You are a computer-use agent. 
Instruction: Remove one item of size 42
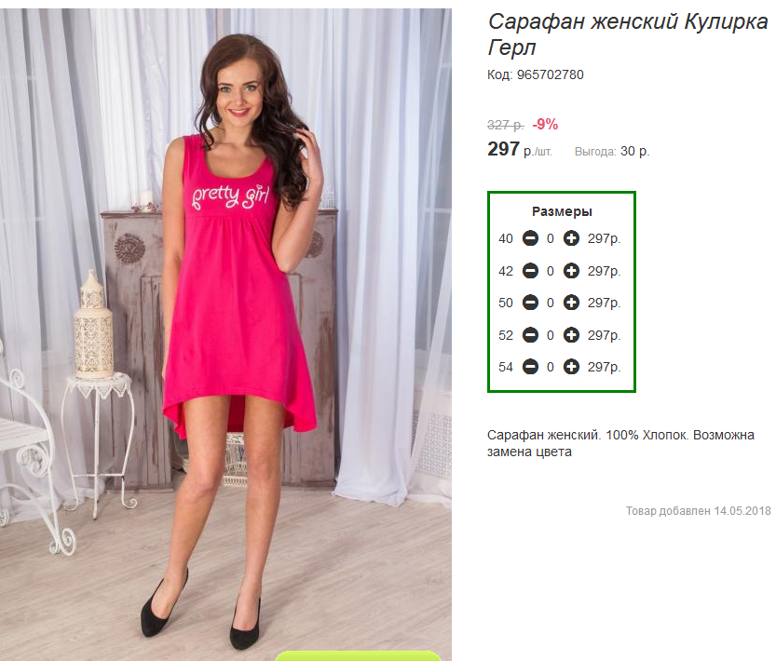coord(530,271)
